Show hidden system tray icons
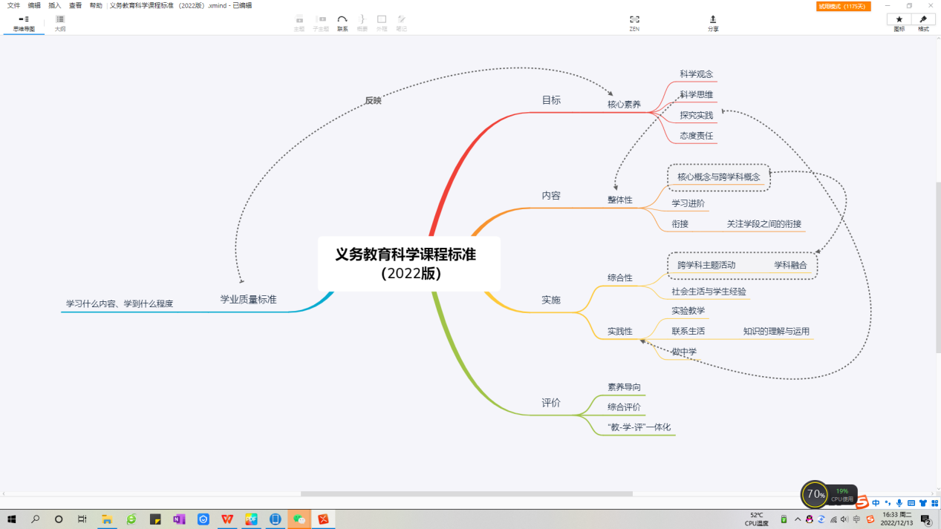941x529 pixels. (x=798, y=519)
